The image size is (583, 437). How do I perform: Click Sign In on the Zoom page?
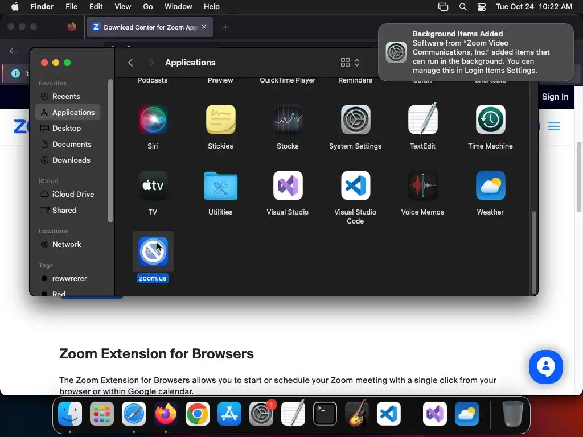(x=555, y=97)
